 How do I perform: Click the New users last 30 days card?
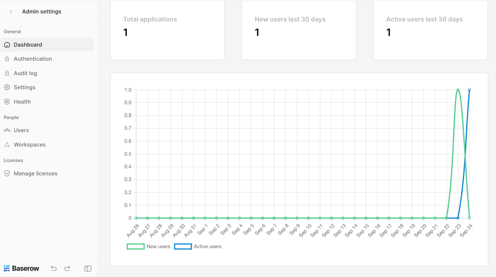click(299, 30)
